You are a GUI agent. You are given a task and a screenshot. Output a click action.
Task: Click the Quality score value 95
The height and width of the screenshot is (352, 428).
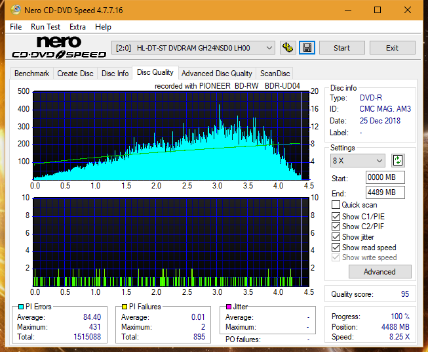click(x=405, y=294)
